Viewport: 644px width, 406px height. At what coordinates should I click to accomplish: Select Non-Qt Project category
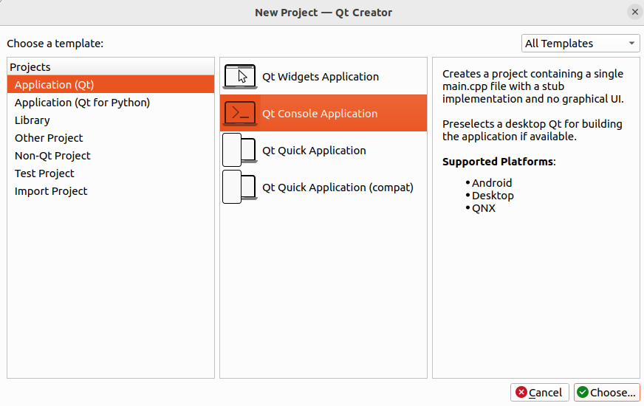pos(111,155)
